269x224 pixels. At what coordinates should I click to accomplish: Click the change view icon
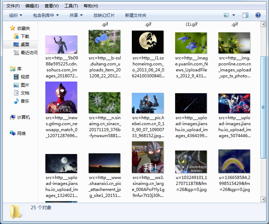click(226, 15)
